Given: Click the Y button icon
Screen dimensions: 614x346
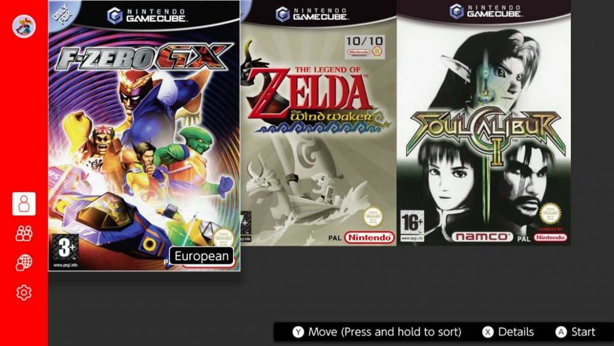Looking at the screenshot, I should tap(299, 332).
